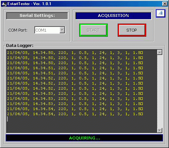Click the last log line at 14.34.54

[x=75, y=114]
